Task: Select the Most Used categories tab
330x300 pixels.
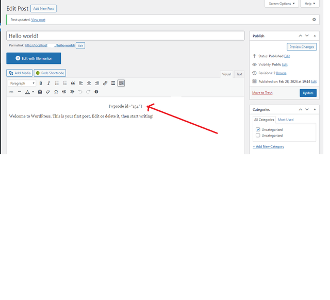Action: pos(286,120)
